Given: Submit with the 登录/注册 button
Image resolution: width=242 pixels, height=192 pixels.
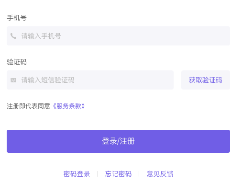Looking at the screenshot, I should [118, 141].
